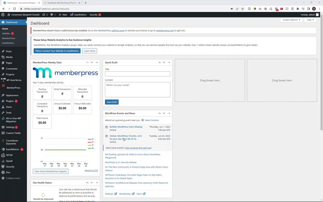Click Export as CSV link
This screenshot has width=323, height=202.
(x=91, y=170)
